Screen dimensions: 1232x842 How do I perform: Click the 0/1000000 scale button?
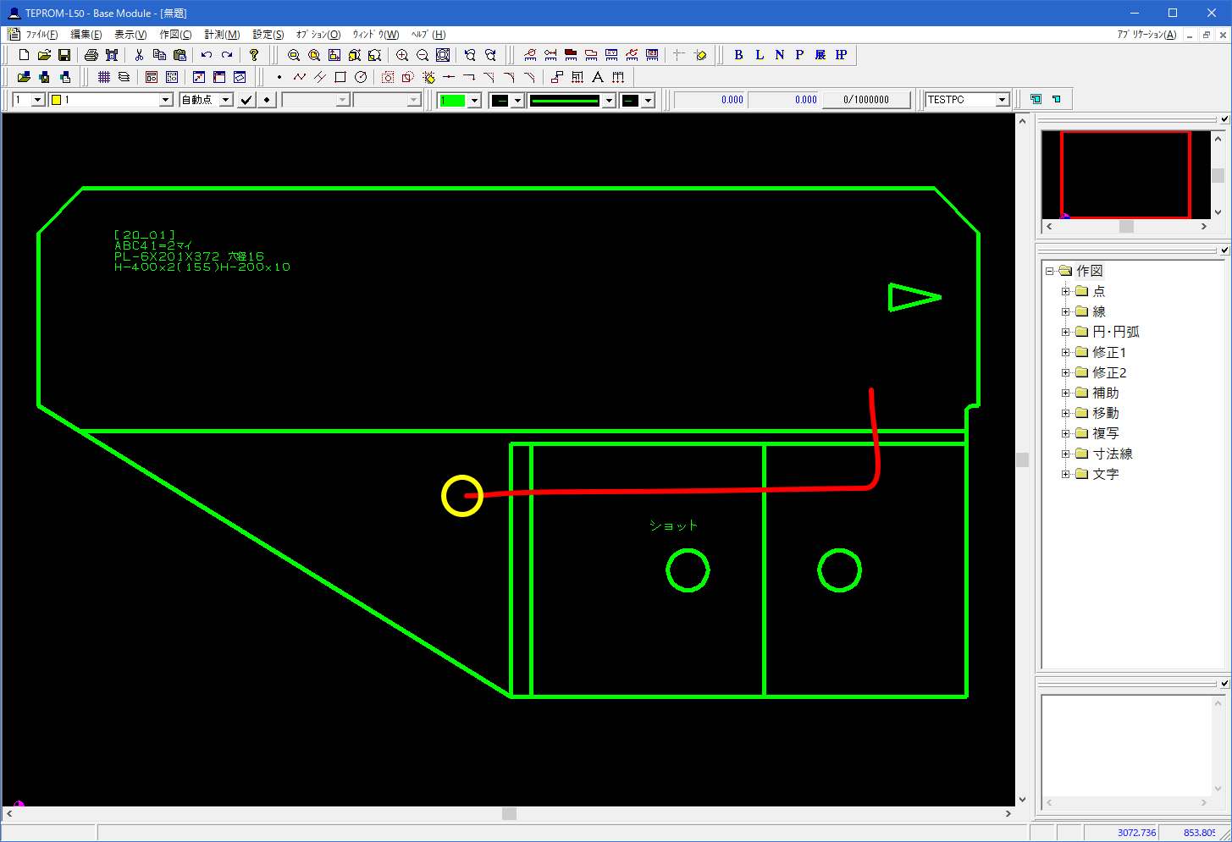[x=866, y=100]
